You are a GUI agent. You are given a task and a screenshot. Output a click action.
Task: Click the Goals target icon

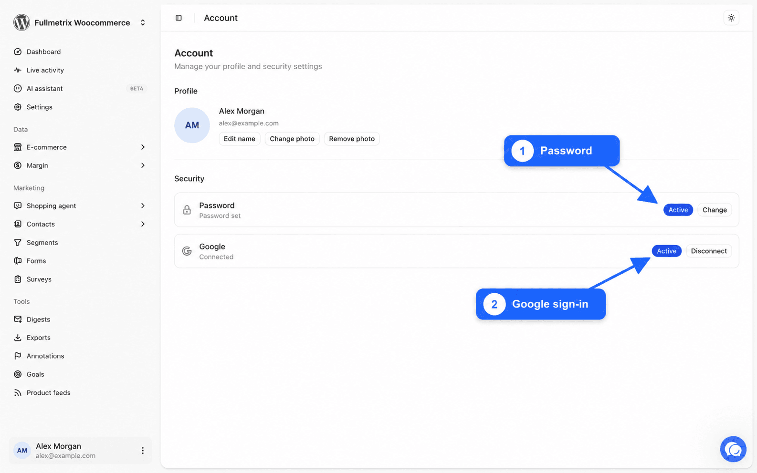point(18,374)
